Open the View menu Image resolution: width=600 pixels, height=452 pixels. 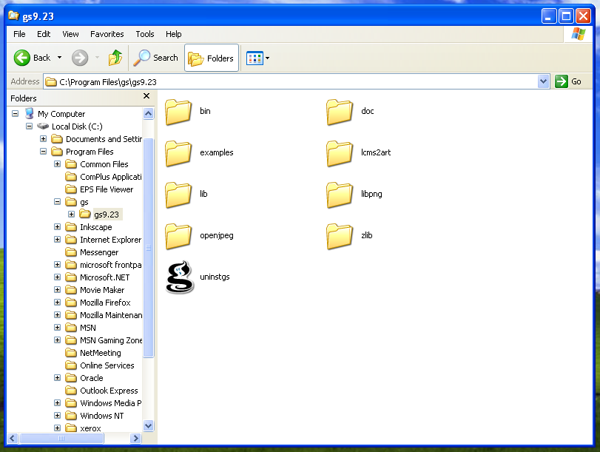tap(70, 34)
